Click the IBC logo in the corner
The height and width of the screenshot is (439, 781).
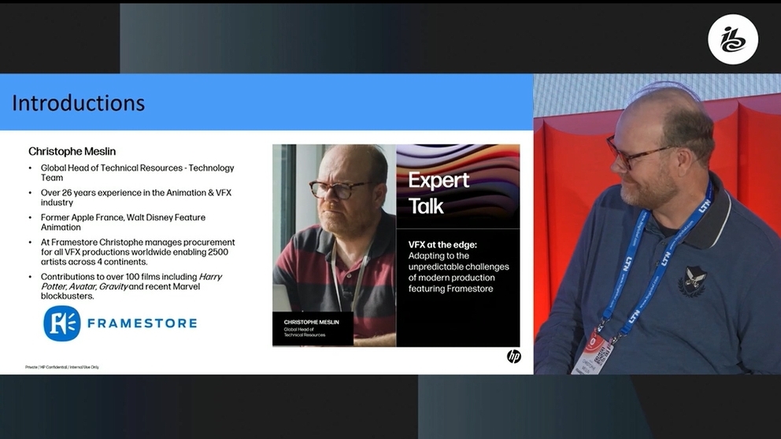coord(732,39)
